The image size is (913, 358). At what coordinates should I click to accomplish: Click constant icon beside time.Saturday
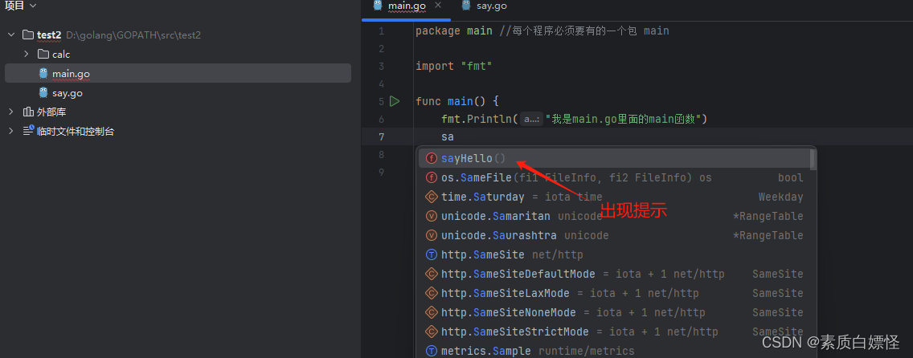pos(432,197)
